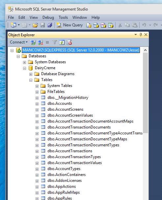Select dbo.AccountTransactionDocumentAccountMaps table

90,121
